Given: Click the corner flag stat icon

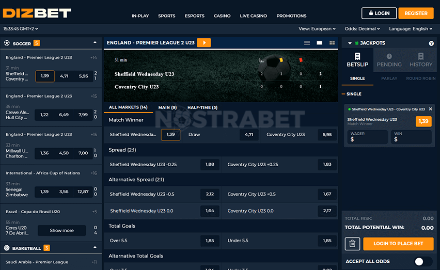Looking at the screenshot, I should click(261, 60).
